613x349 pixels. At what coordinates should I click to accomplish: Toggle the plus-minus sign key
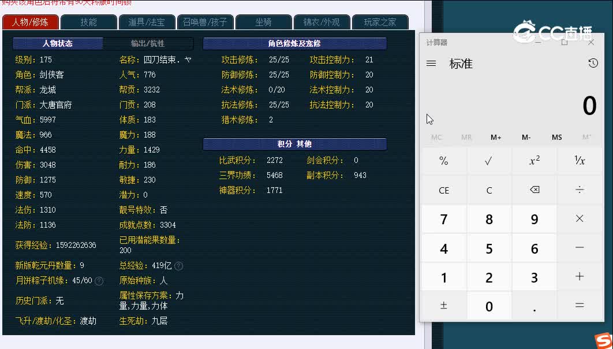click(444, 305)
